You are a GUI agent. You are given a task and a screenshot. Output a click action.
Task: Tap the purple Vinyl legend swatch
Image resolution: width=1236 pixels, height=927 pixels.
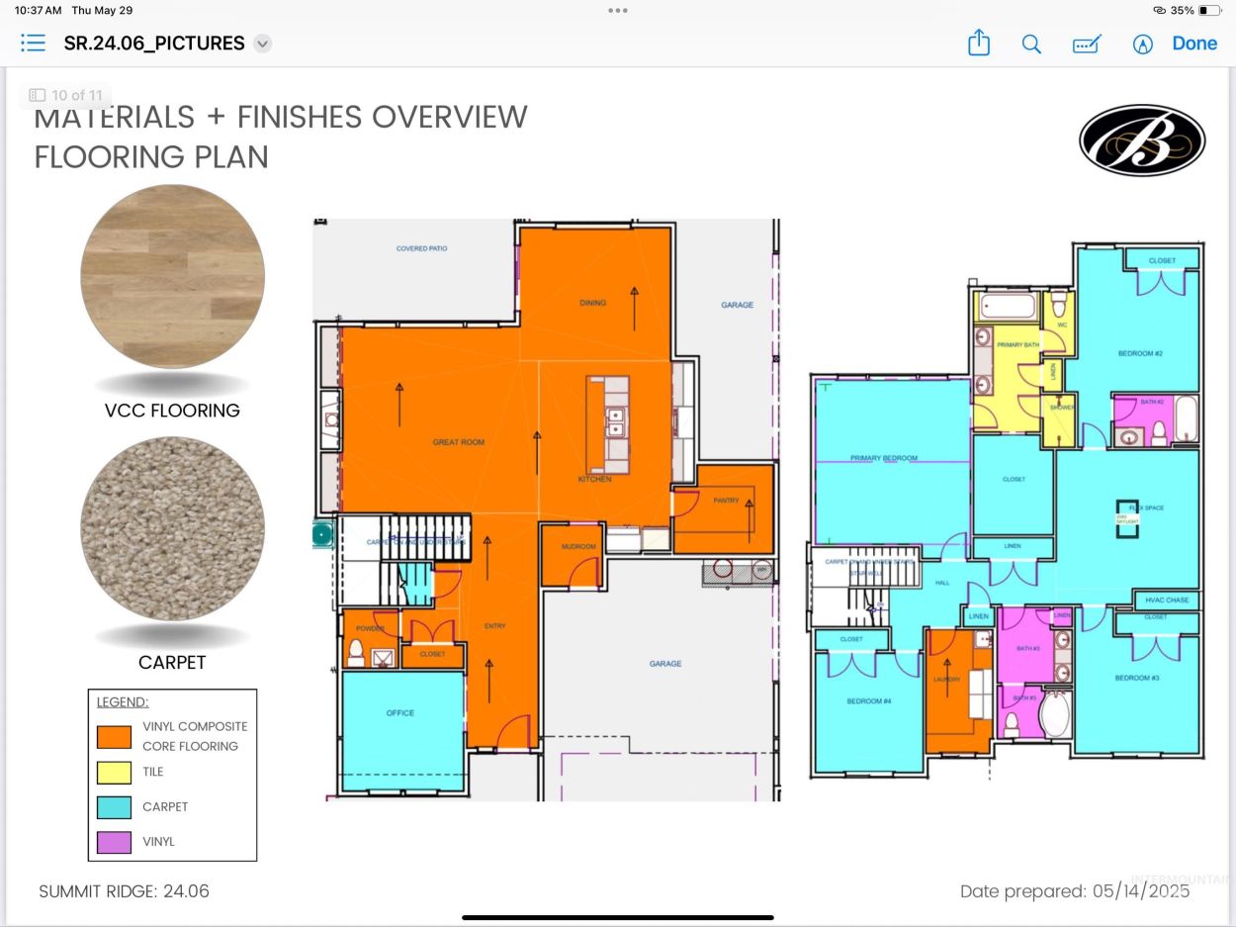pyautogui.click(x=114, y=842)
